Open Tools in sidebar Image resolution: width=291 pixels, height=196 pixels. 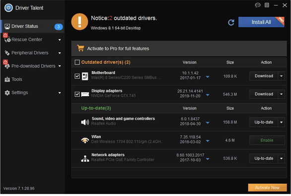point(33,80)
